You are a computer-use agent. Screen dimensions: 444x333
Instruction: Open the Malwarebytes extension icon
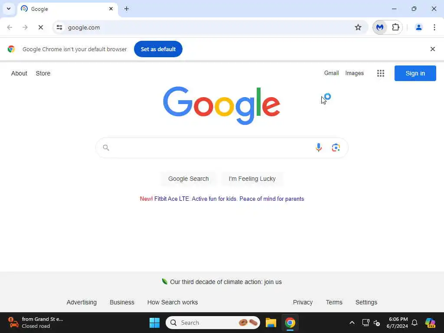tap(380, 27)
